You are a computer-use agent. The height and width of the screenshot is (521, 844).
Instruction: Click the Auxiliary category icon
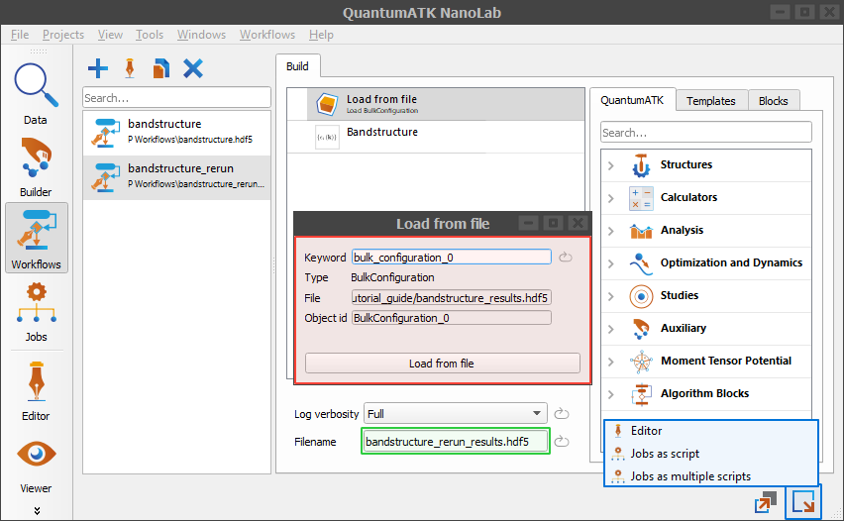click(x=641, y=329)
